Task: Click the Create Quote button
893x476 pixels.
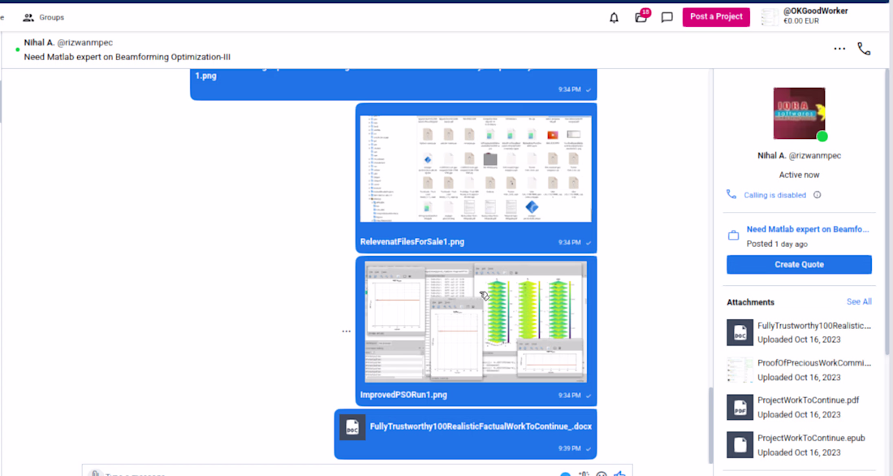Action: click(x=799, y=265)
